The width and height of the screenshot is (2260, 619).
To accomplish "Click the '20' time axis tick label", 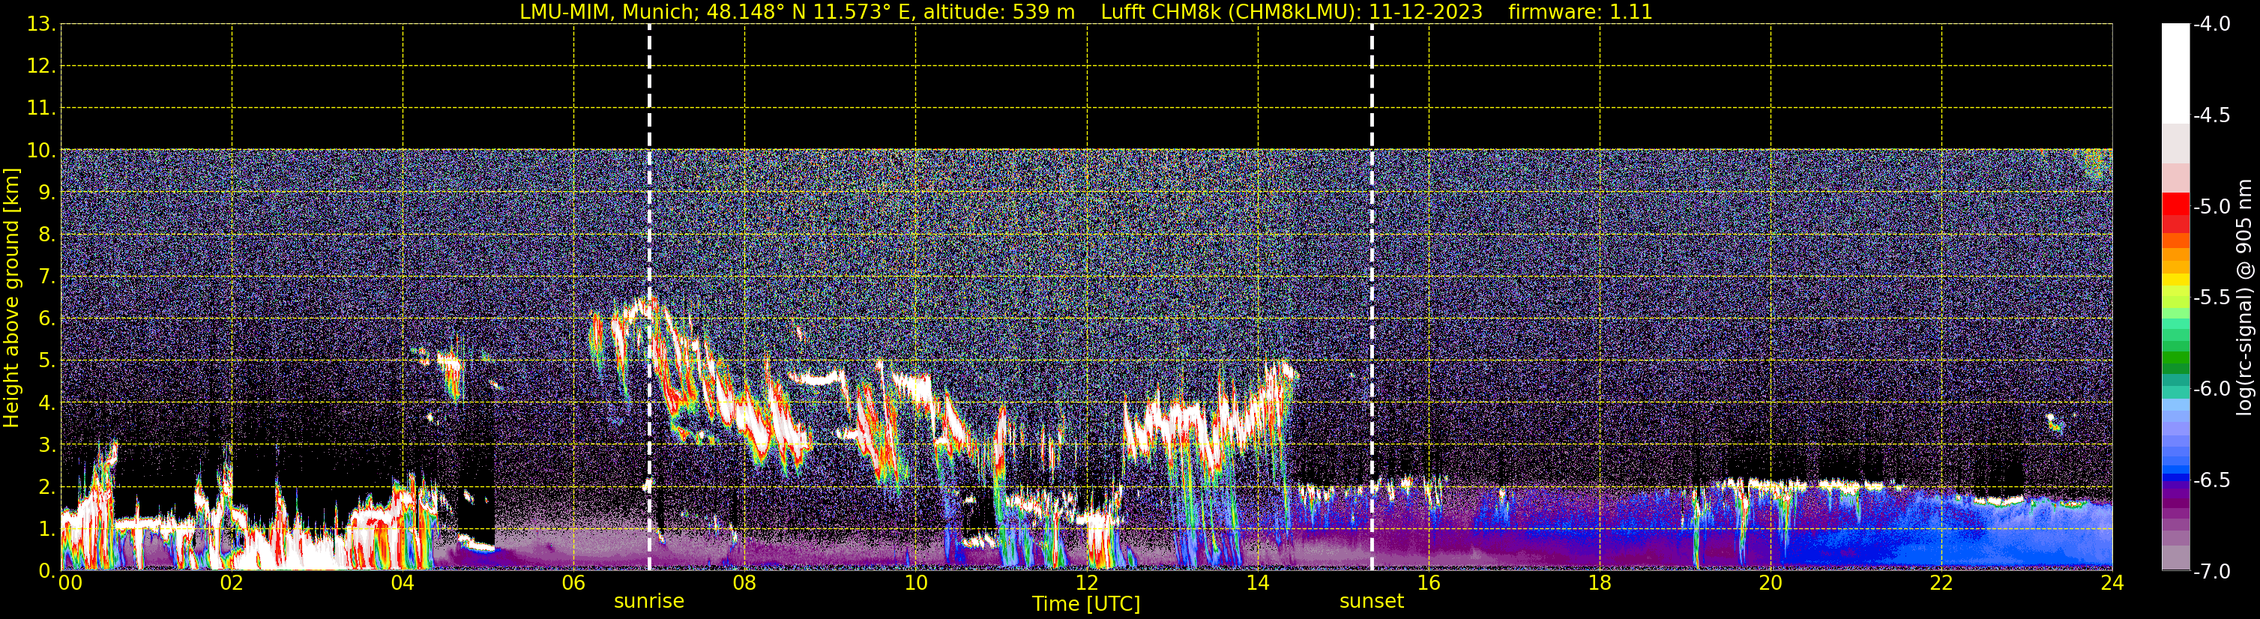I will 1771,583.
